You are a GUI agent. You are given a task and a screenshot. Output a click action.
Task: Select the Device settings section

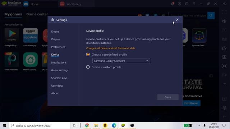pos(55,55)
